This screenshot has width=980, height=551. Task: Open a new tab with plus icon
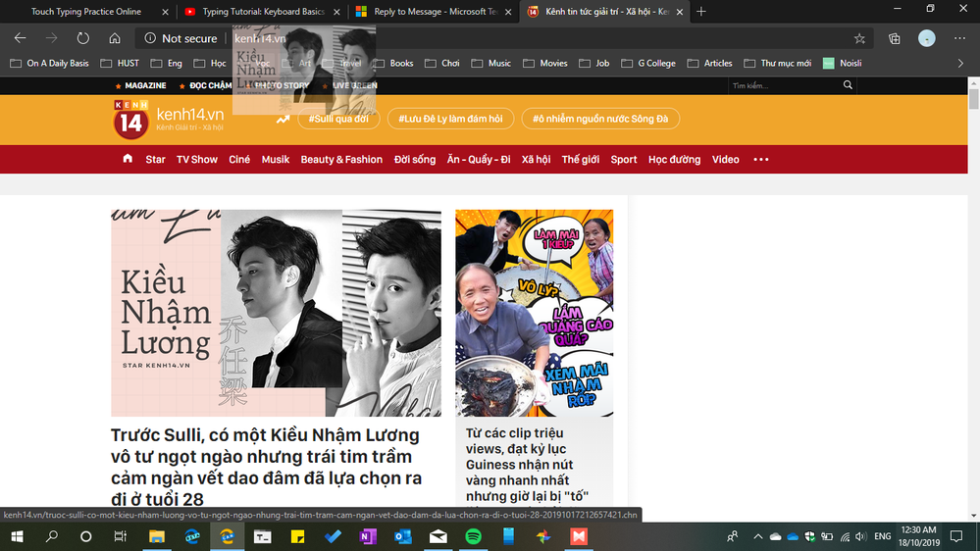[701, 11]
